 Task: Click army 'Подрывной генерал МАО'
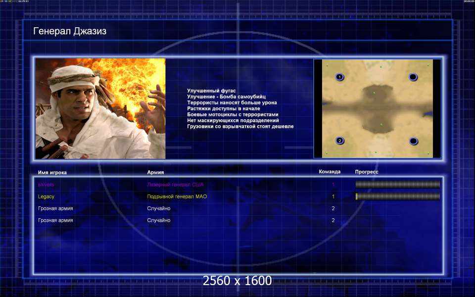click(x=177, y=197)
